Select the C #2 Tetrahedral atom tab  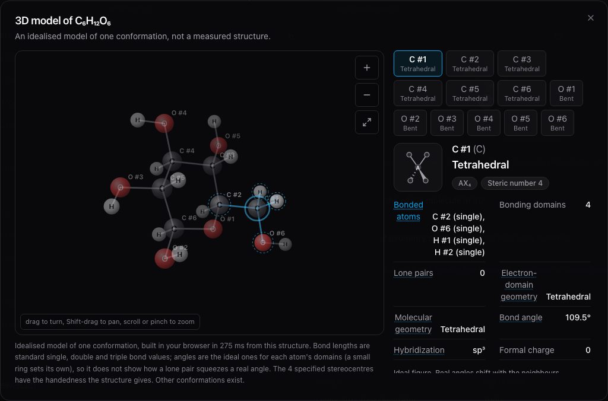[470, 63]
